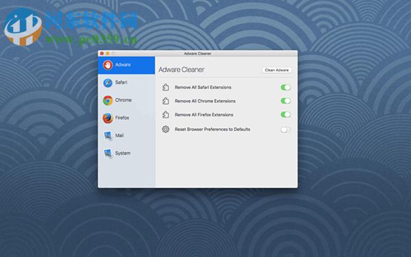Open the System section label
Viewport: 411px width, 257px height.
click(123, 153)
